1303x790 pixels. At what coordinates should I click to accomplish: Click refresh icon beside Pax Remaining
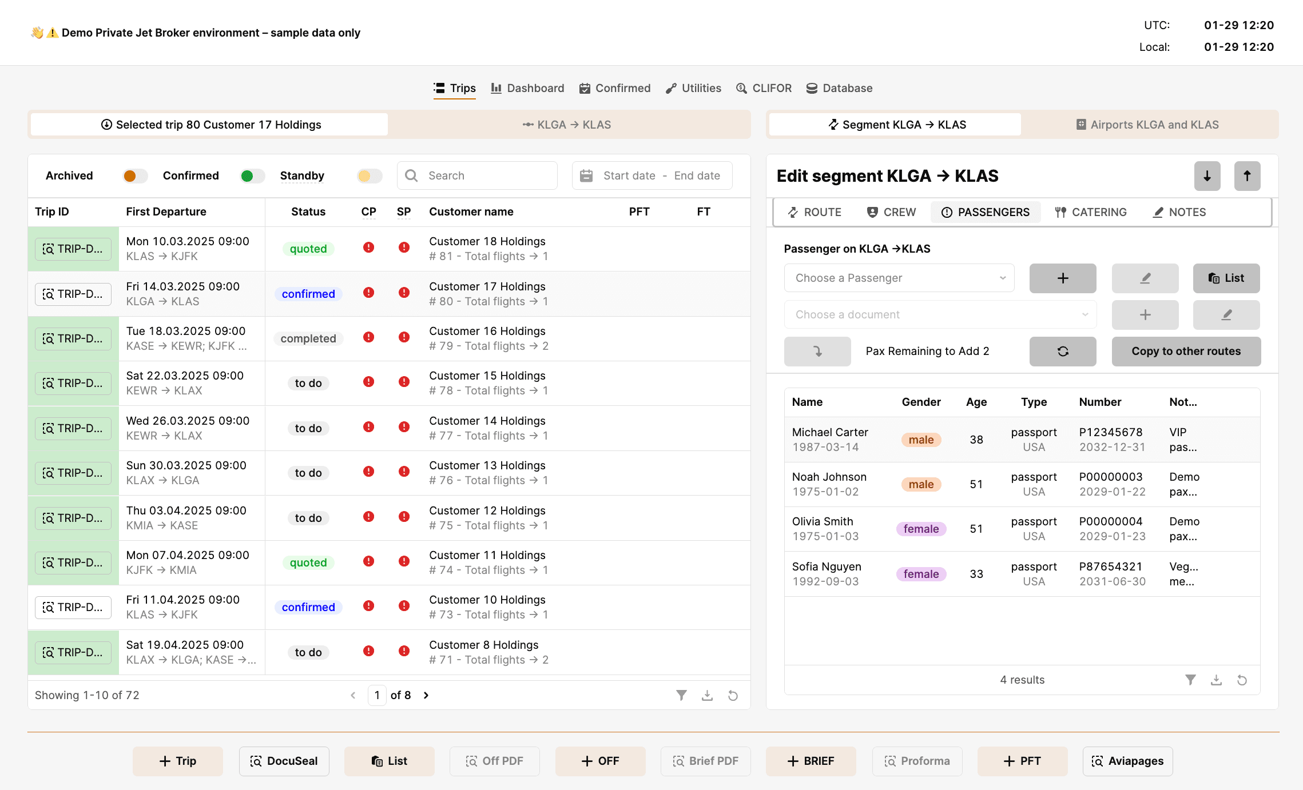tap(1062, 351)
